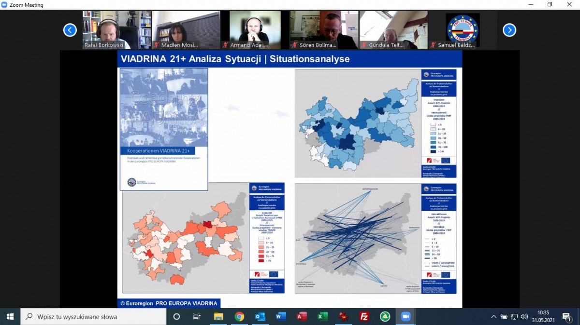Click Gundula Telt's muted microphone icon
The width and height of the screenshot is (580, 325).
pos(364,45)
